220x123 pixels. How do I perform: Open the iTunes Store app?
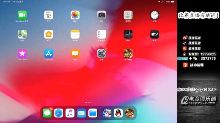22,53
